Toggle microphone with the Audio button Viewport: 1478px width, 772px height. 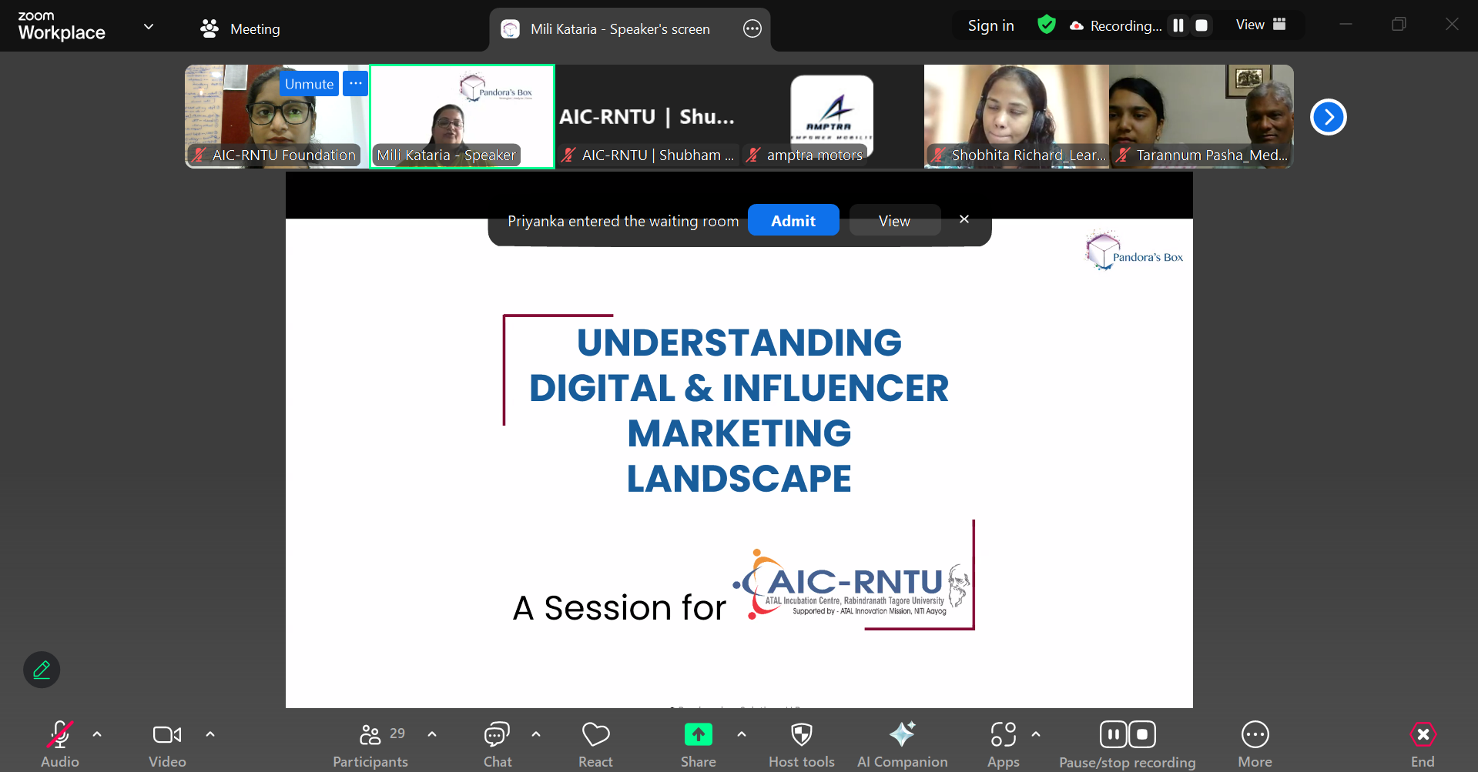point(59,744)
